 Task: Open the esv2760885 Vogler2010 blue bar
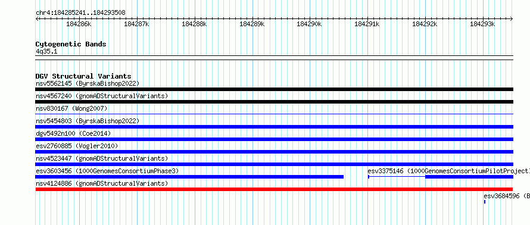[274, 152]
